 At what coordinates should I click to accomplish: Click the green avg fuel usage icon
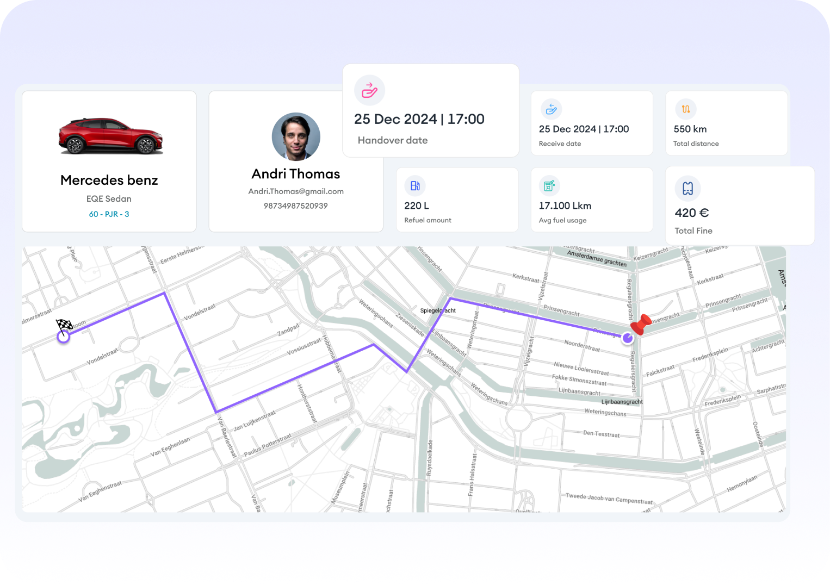(x=549, y=186)
